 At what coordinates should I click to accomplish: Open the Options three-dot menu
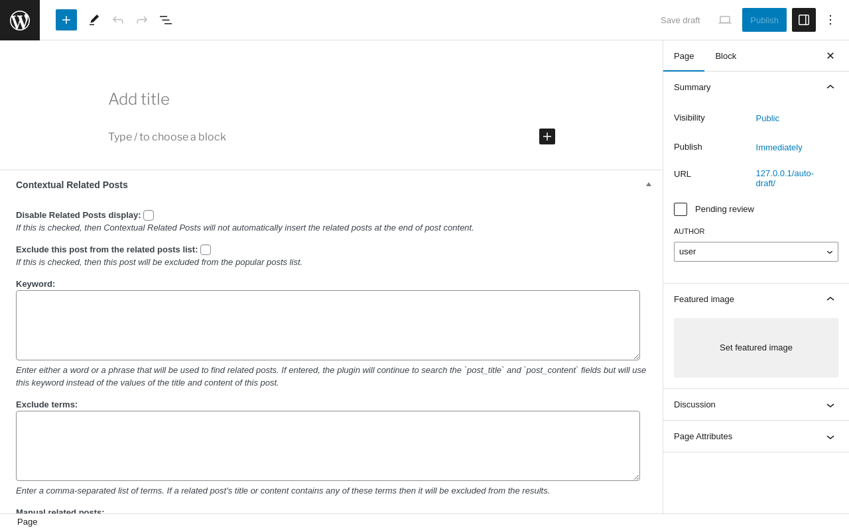click(x=830, y=20)
